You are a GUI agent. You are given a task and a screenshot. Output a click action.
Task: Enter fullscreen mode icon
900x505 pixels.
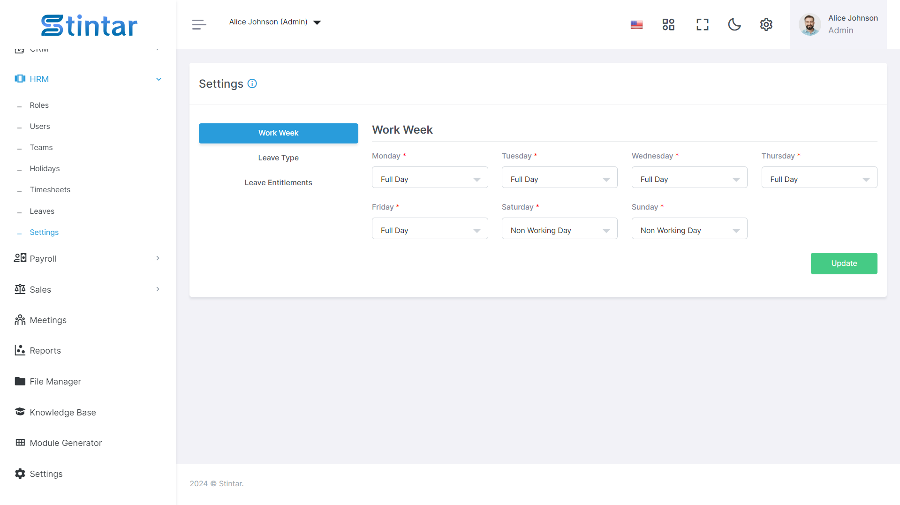pos(702,24)
